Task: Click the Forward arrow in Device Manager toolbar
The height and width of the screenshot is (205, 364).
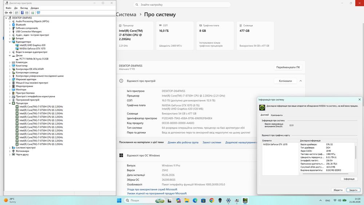Action: coord(11,13)
